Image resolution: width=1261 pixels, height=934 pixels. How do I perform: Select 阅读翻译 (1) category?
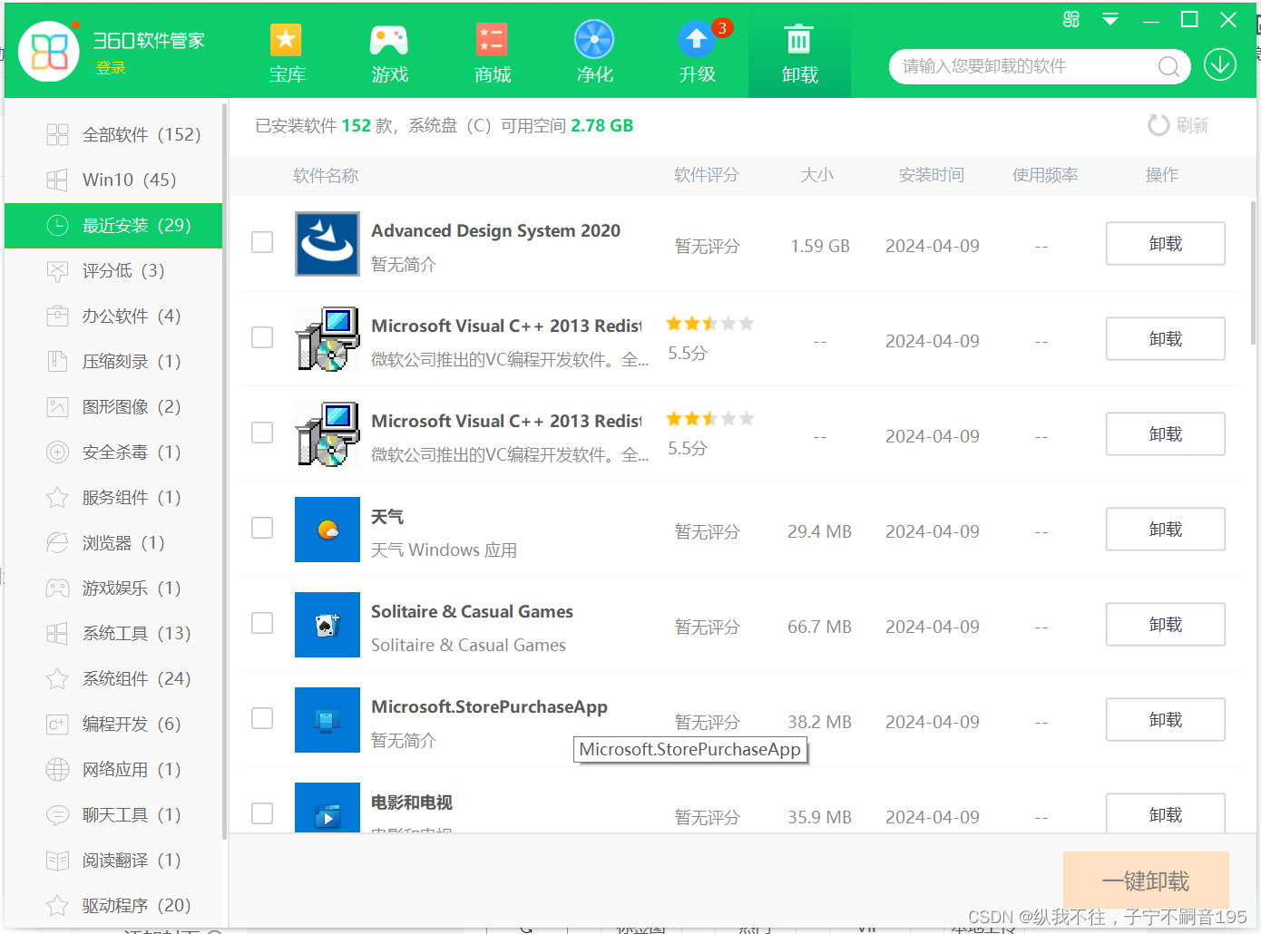(113, 860)
